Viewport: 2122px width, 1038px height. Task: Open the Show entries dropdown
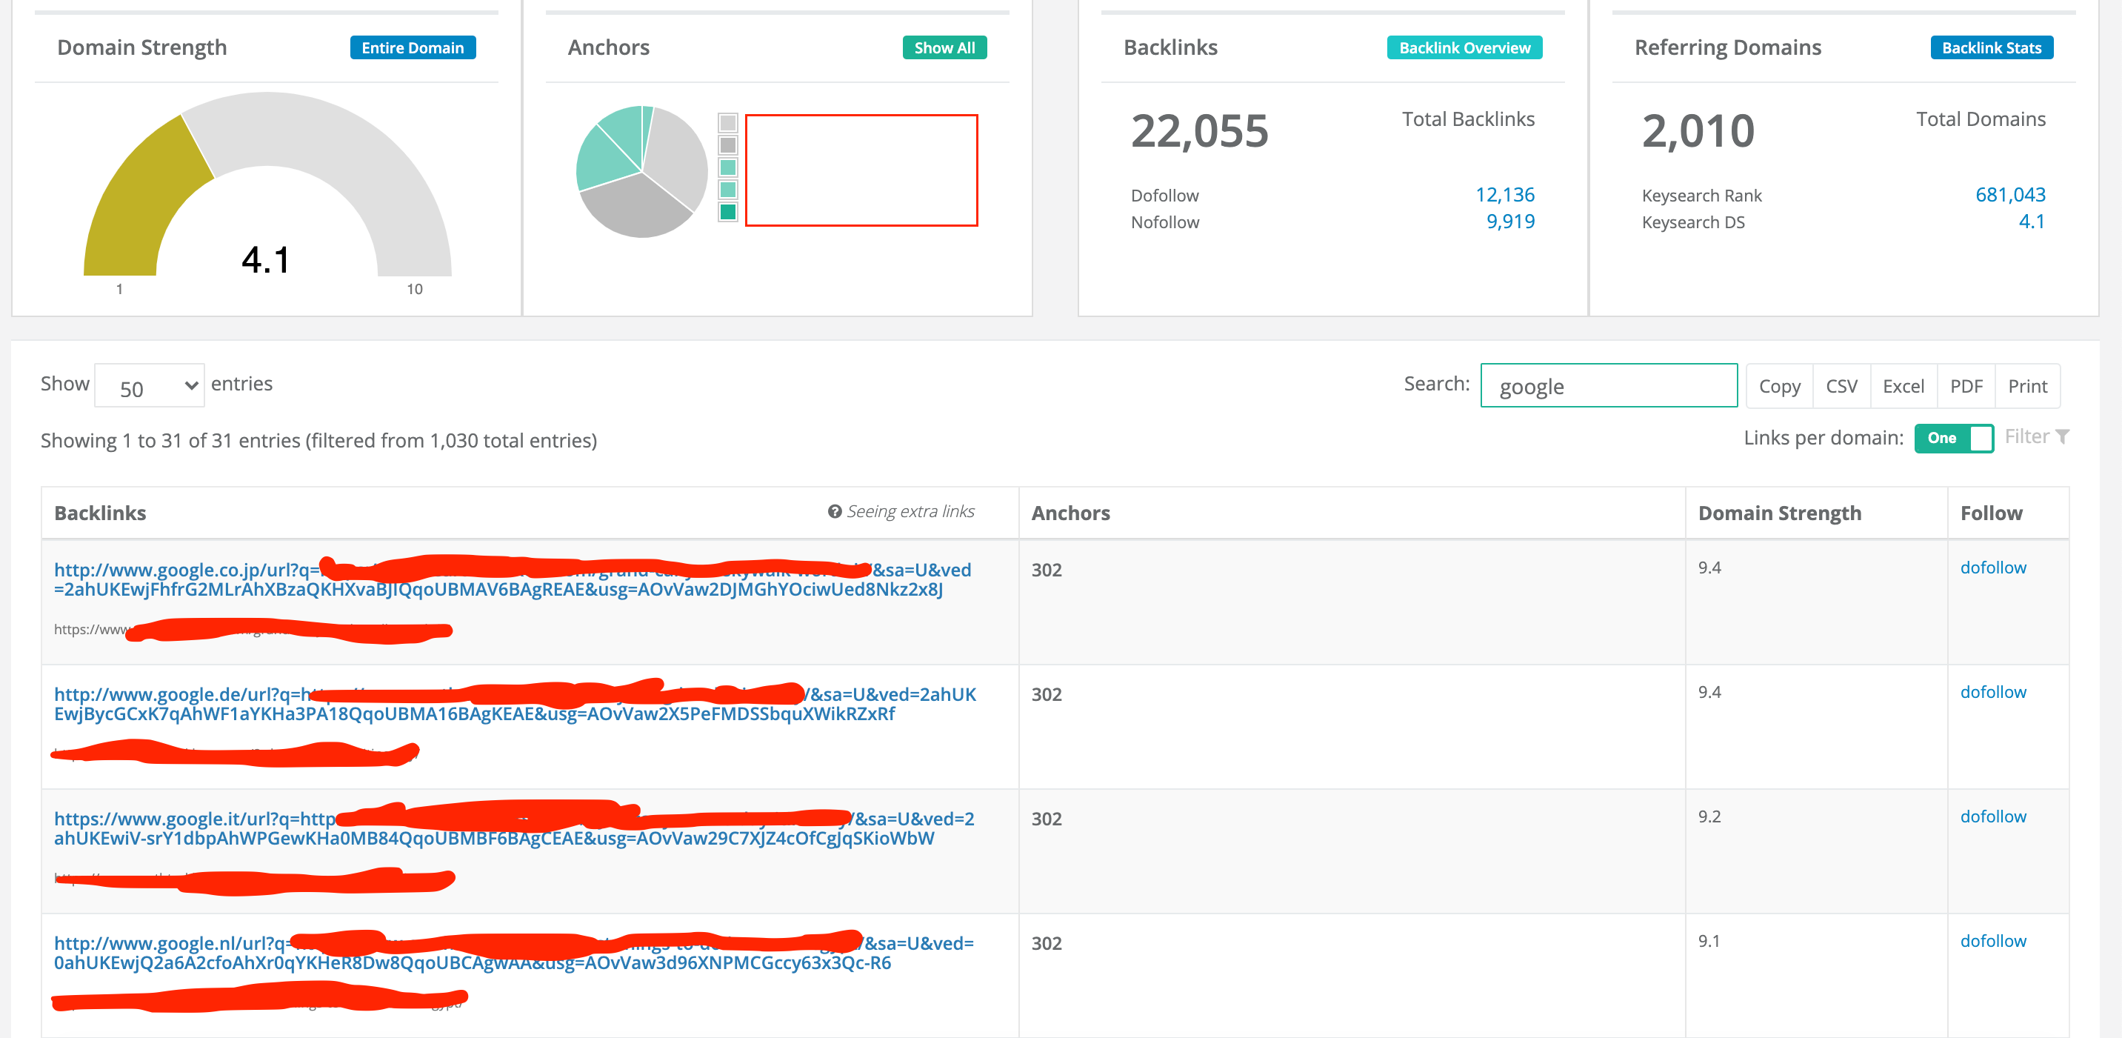149,385
